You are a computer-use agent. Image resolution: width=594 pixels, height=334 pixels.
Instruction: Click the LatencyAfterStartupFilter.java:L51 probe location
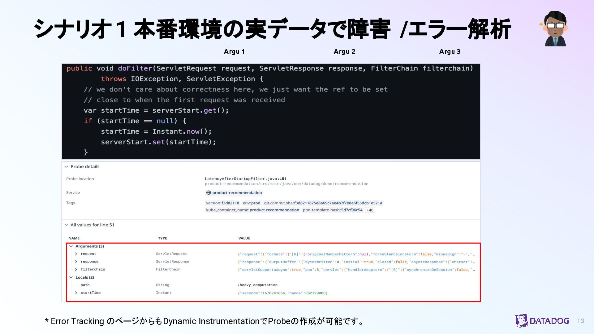245,179
